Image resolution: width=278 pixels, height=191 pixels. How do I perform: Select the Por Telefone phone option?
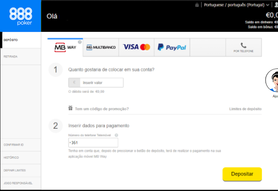coord(244,48)
